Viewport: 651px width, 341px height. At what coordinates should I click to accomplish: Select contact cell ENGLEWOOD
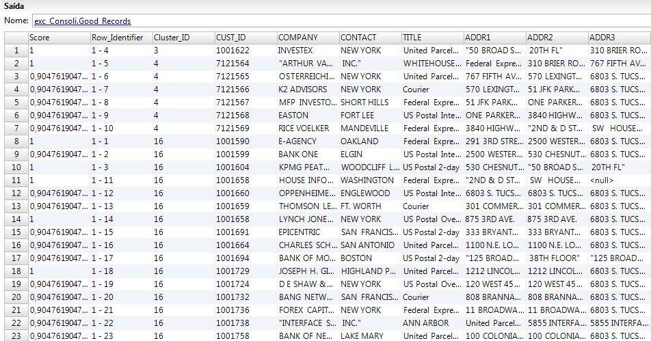[x=371, y=193]
